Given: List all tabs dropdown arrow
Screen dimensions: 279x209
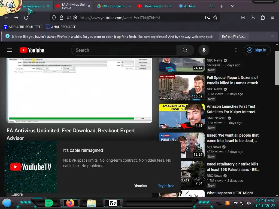Looking at the screenshot, I should (233, 6).
